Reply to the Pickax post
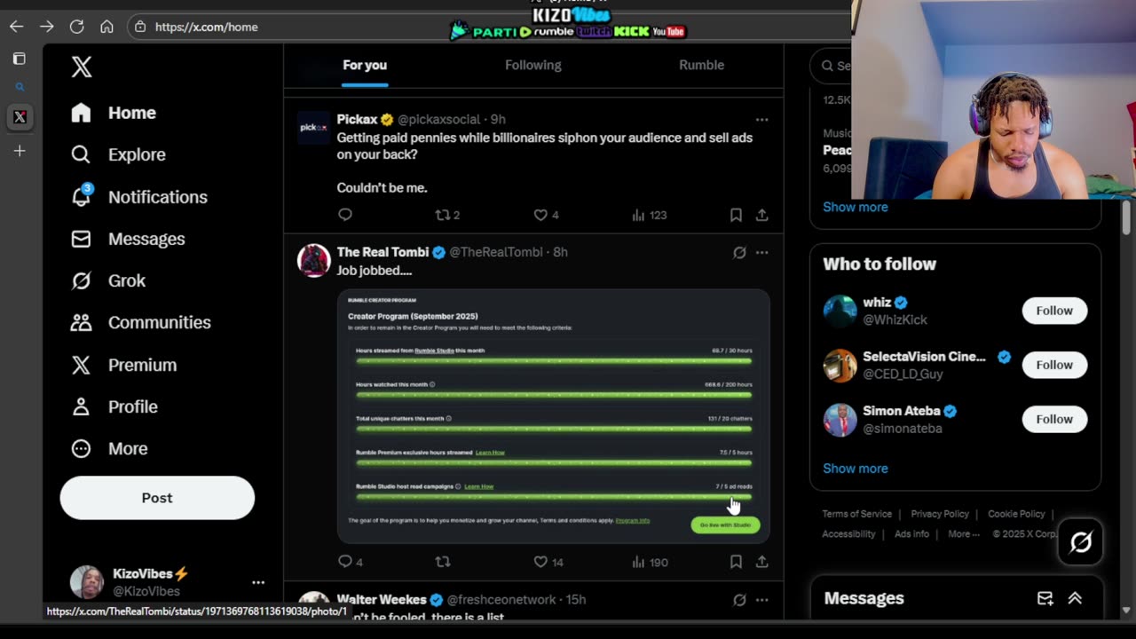Viewport: 1136px width, 639px height. click(345, 215)
